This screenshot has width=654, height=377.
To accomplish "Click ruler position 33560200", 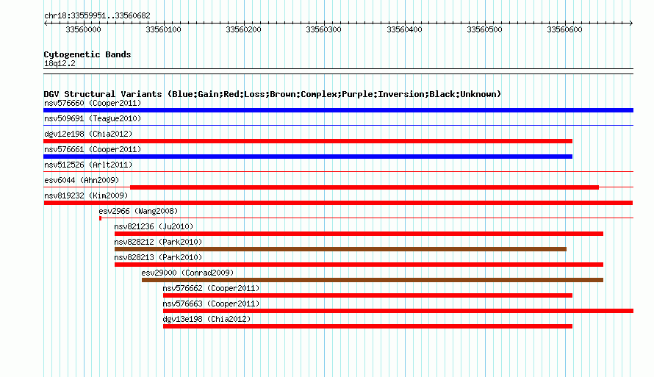I will point(243,29).
